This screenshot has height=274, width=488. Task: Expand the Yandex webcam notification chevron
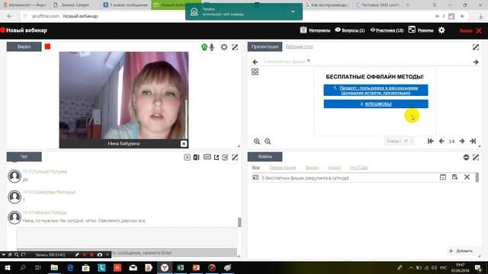(x=293, y=11)
